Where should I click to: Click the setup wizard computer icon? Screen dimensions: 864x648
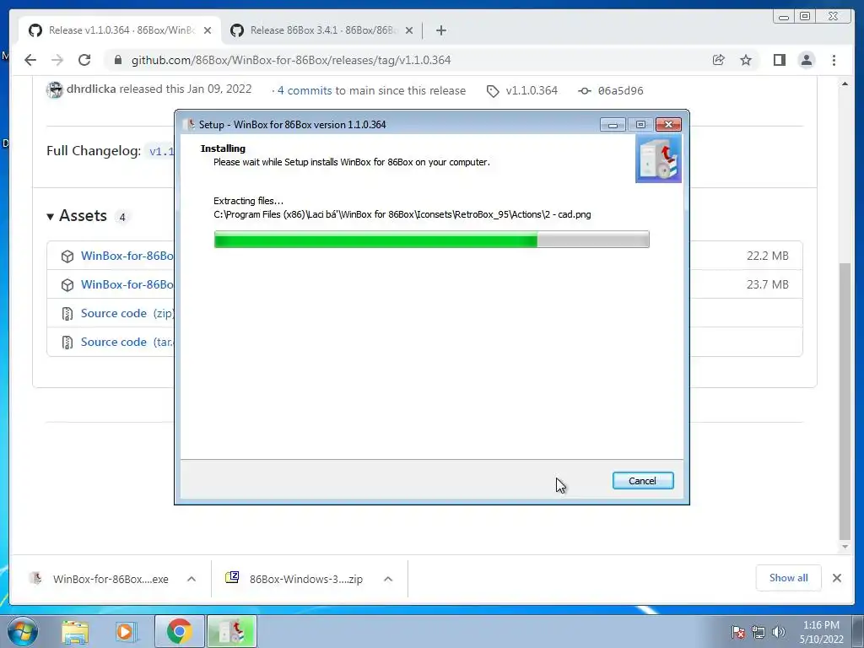click(x=658, y=159)
